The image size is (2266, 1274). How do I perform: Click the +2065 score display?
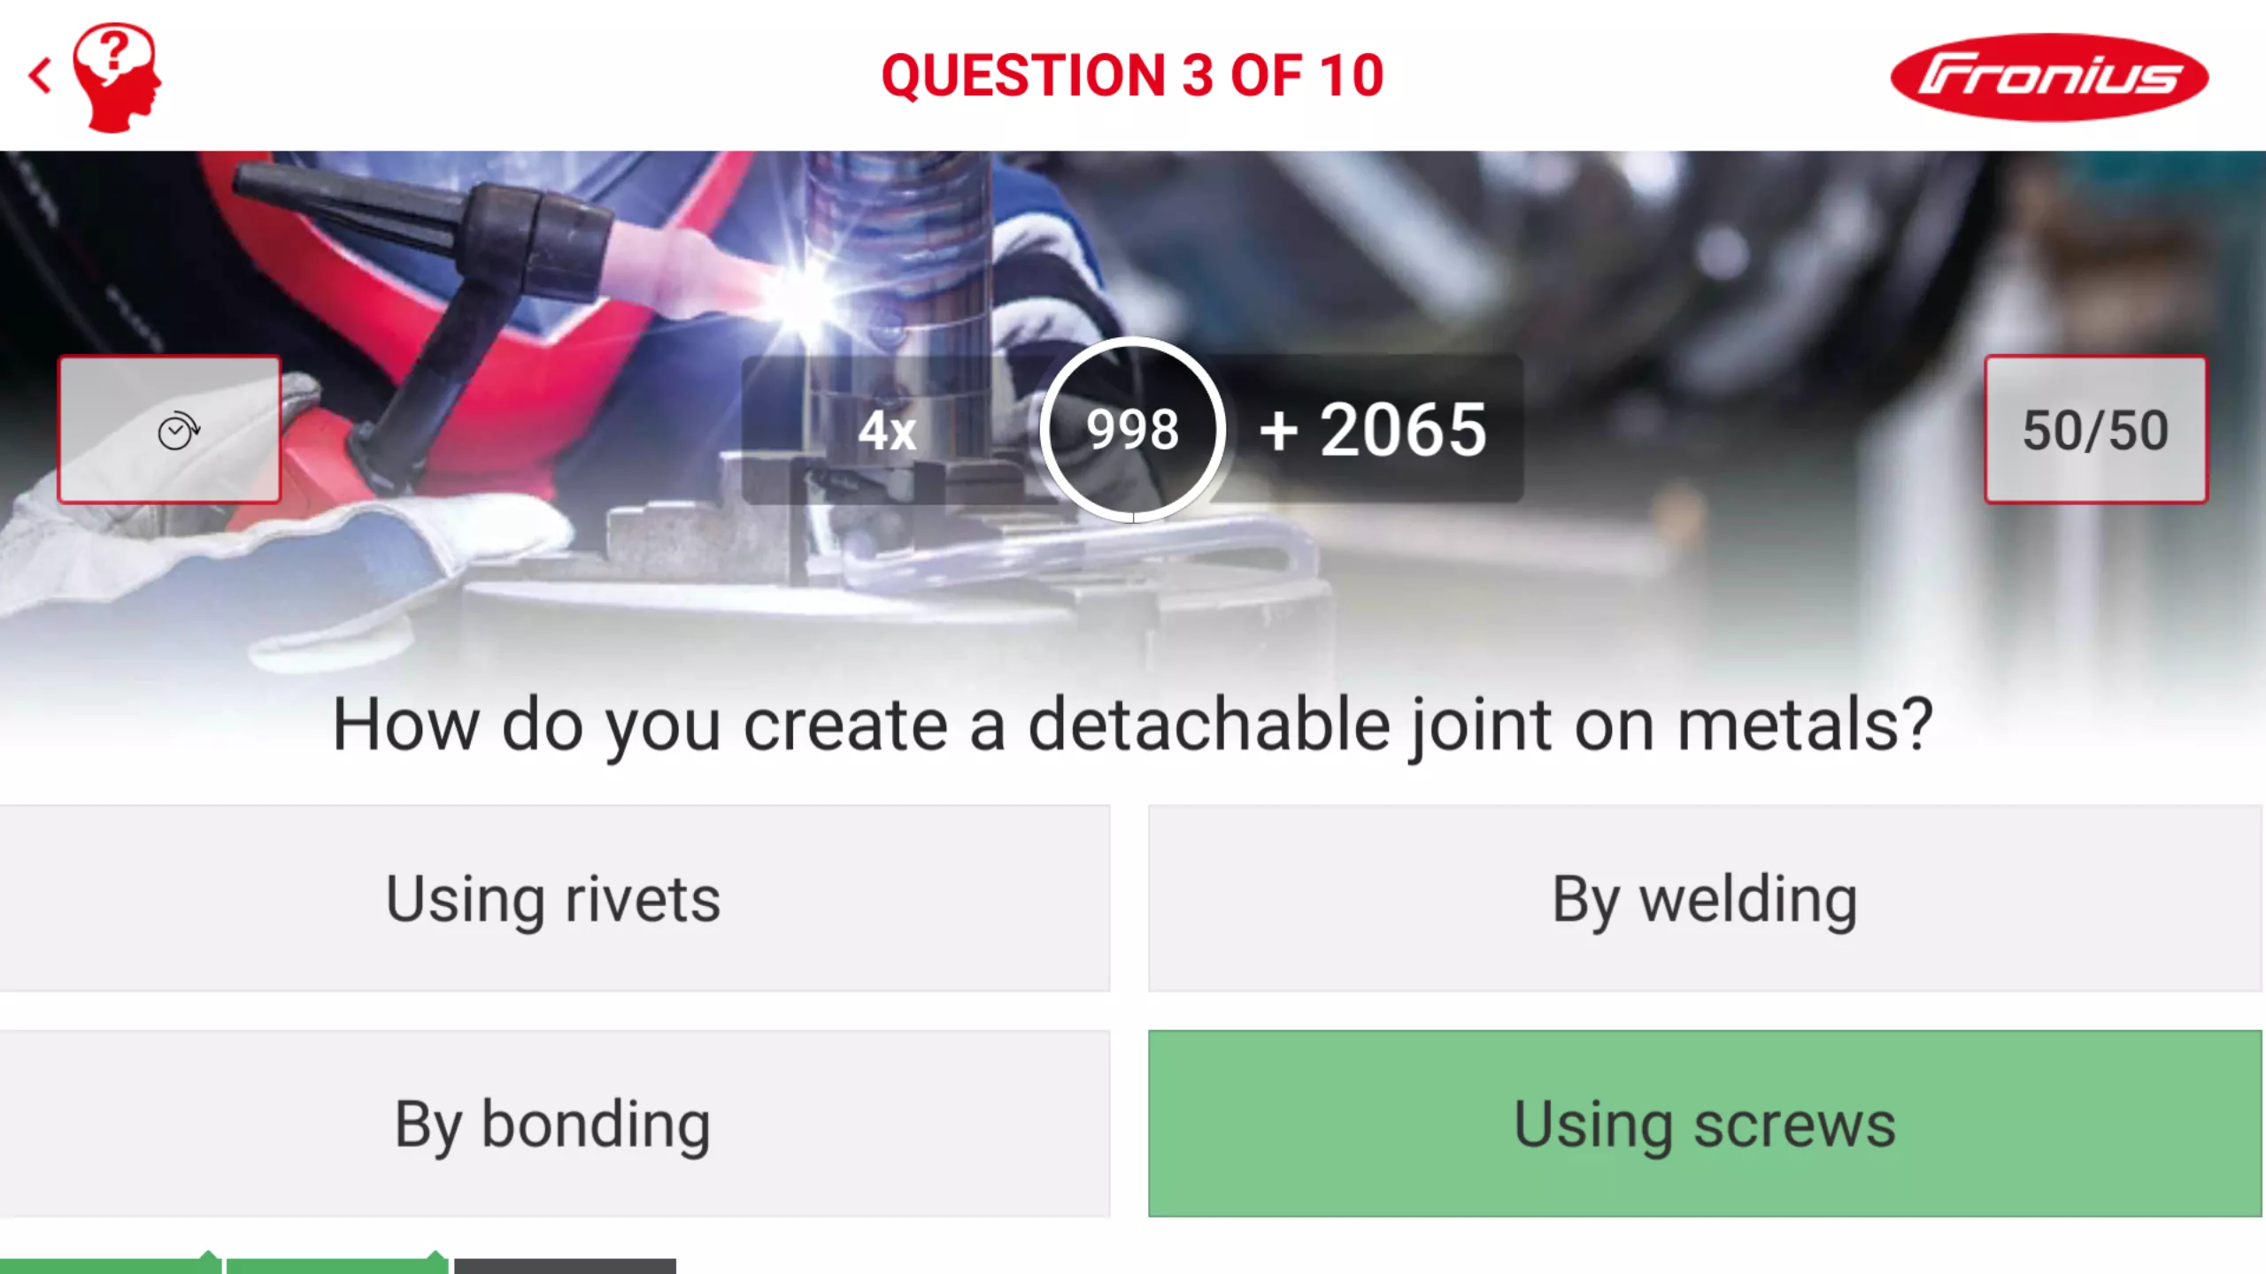(x=1373, y=430)
